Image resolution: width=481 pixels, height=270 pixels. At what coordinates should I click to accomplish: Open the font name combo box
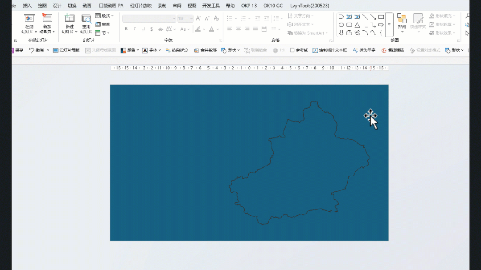click(x=149, y=18)
